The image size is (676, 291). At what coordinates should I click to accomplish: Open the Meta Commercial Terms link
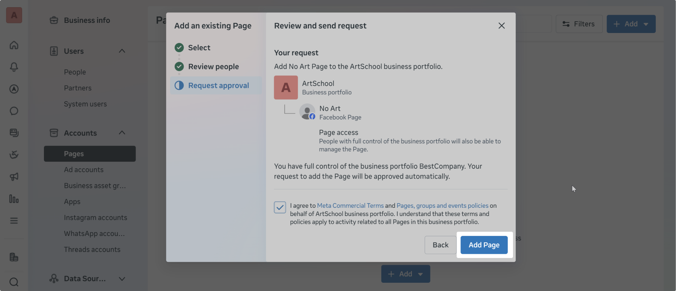click(x=350, y=205)
